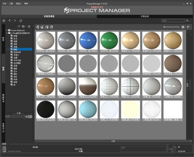Click the favorites filter icon beside search
The width and height of the screenshot is (194, 157).
point(26,117)
